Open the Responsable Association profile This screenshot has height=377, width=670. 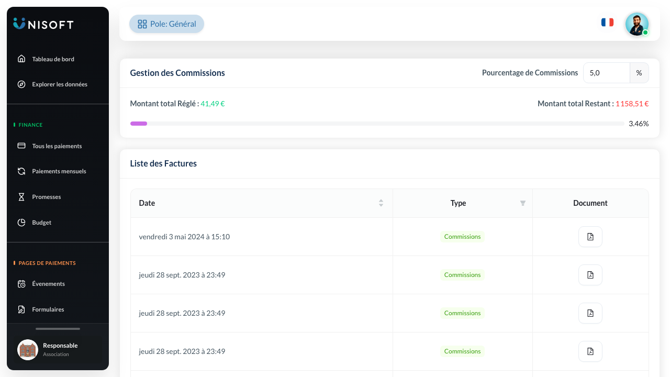(58, 349)
